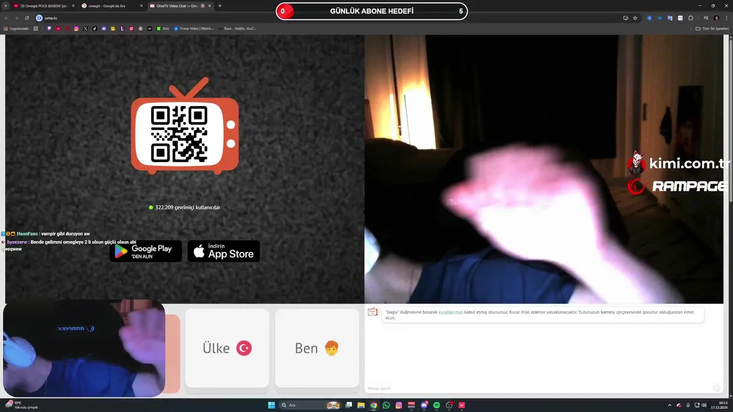Open Chrome from the taskbar

[373, 405]
